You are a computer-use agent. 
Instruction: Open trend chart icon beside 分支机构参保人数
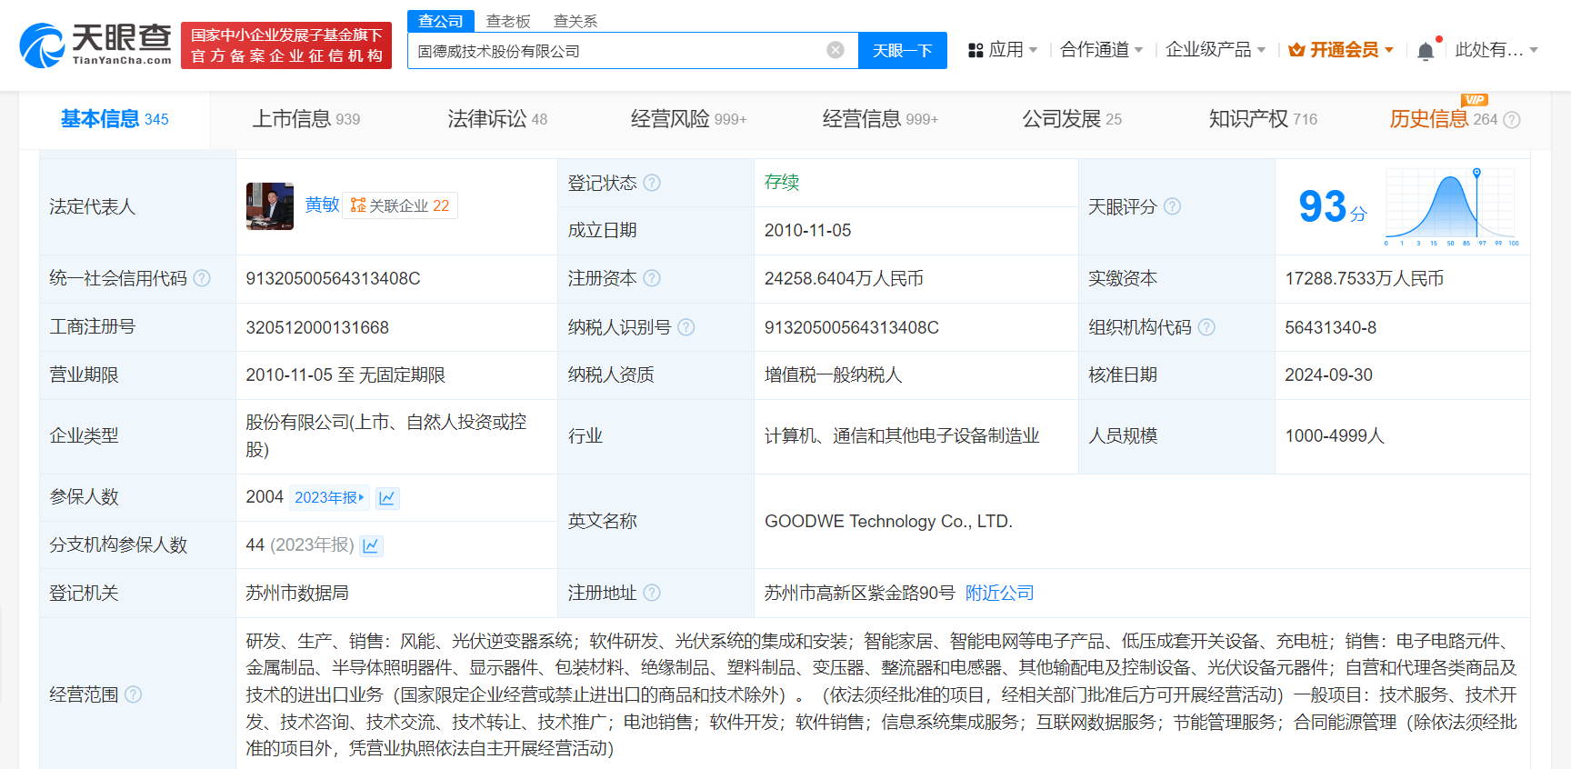click(371, 545)
